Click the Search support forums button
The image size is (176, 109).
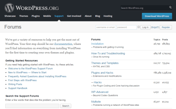[x=66, y=106]
